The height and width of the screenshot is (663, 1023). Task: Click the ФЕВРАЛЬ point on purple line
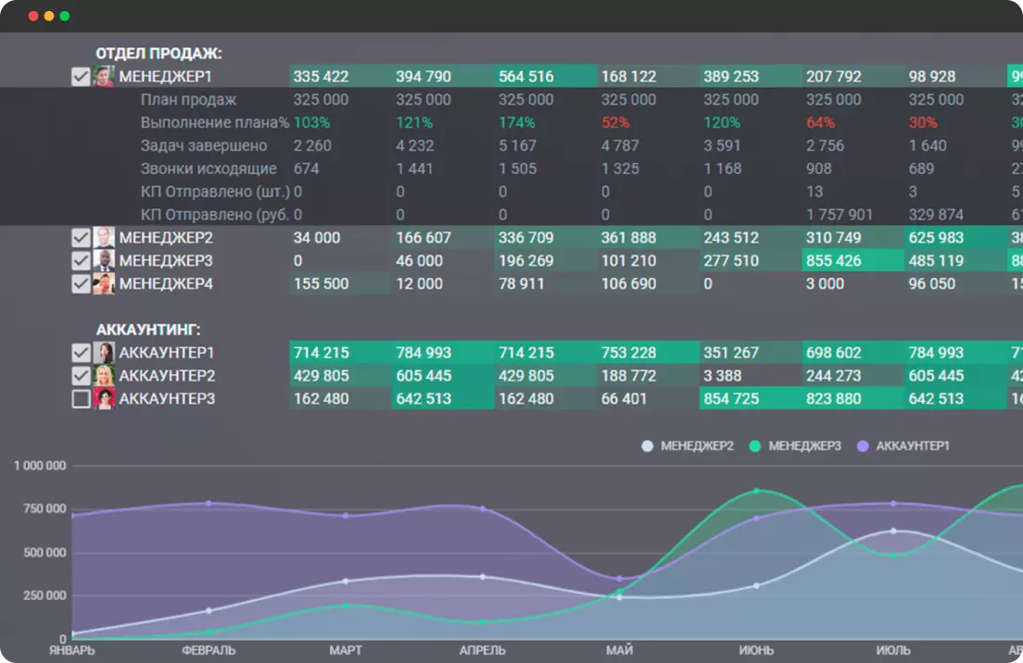point(208,504)
